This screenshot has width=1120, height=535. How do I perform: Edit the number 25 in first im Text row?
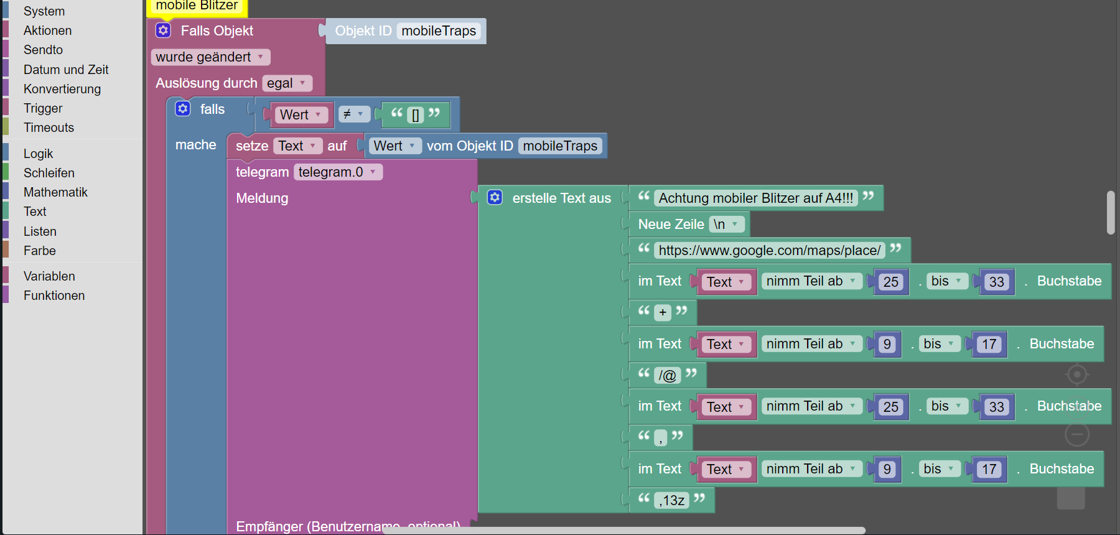(891, 282)
